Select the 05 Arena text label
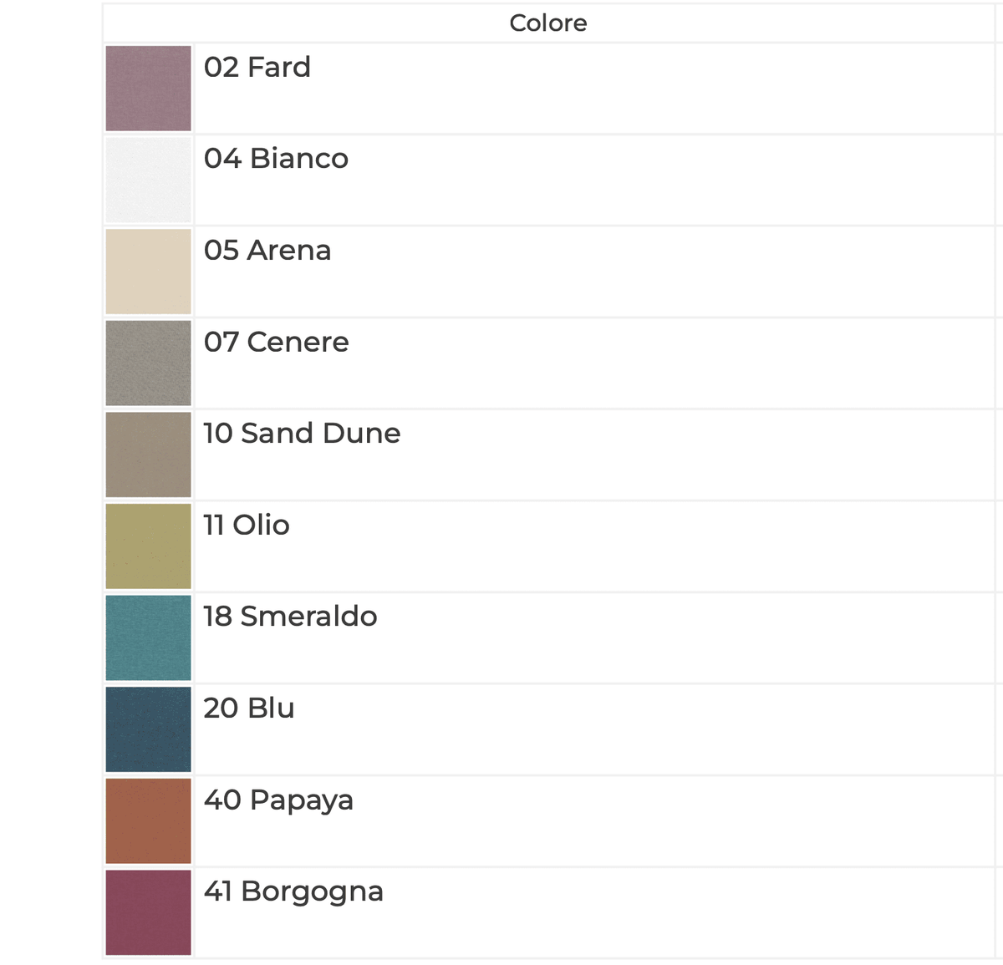 point(267,250)
